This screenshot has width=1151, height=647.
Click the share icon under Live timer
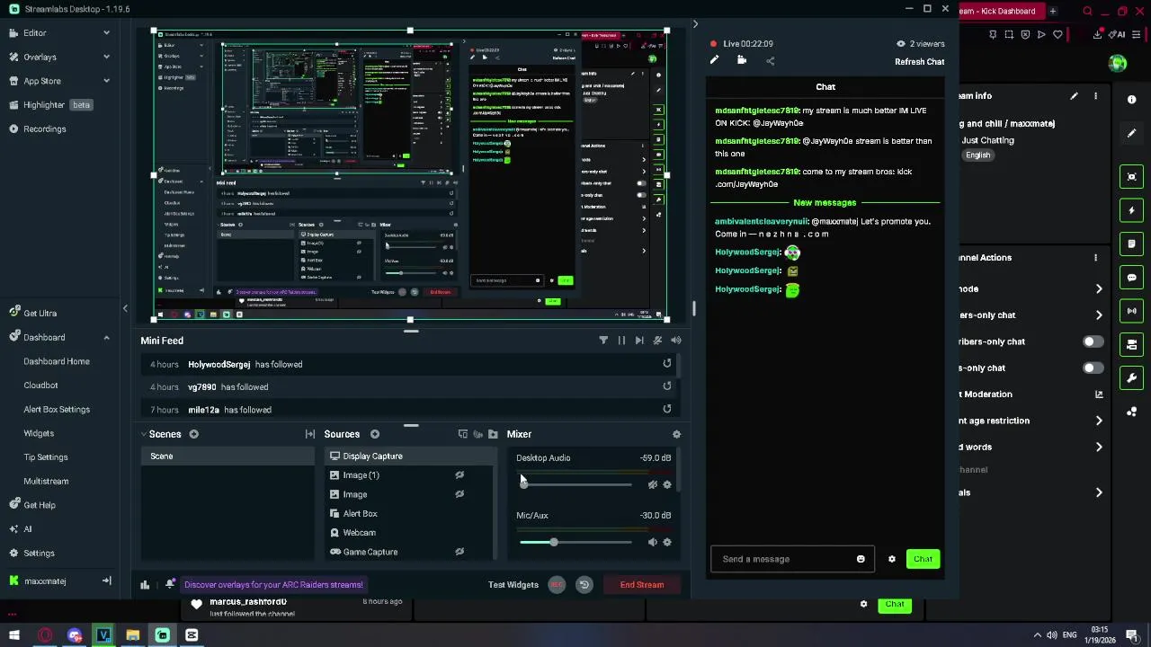coord(770,61)
